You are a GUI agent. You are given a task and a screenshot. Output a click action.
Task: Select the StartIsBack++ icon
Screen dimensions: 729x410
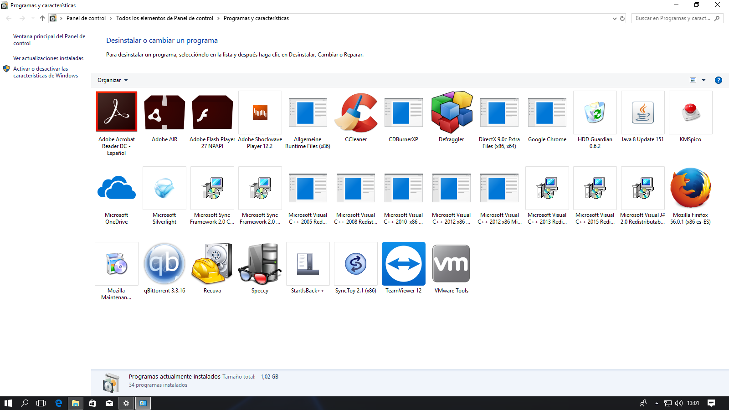coord(308,264)
